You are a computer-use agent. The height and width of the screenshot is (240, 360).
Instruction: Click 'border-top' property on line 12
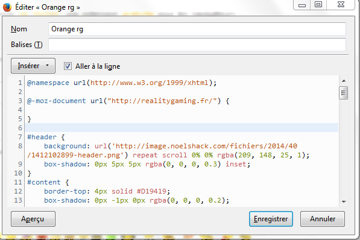coord(65,191)
